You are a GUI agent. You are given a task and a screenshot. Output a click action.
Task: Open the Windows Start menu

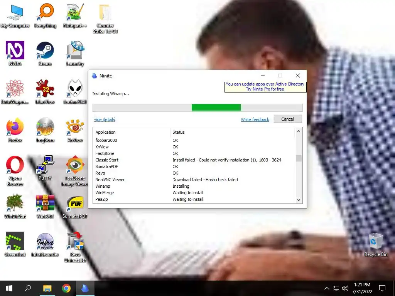pyautogui.click(x=9, y=288)
